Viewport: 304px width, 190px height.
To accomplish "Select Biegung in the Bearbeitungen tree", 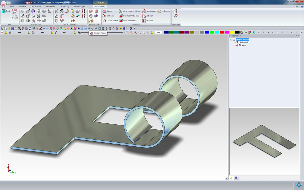I will [x=242, y=45].
